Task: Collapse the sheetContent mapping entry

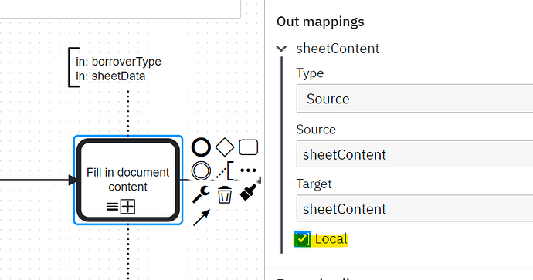Action: [x=281, y=49]
